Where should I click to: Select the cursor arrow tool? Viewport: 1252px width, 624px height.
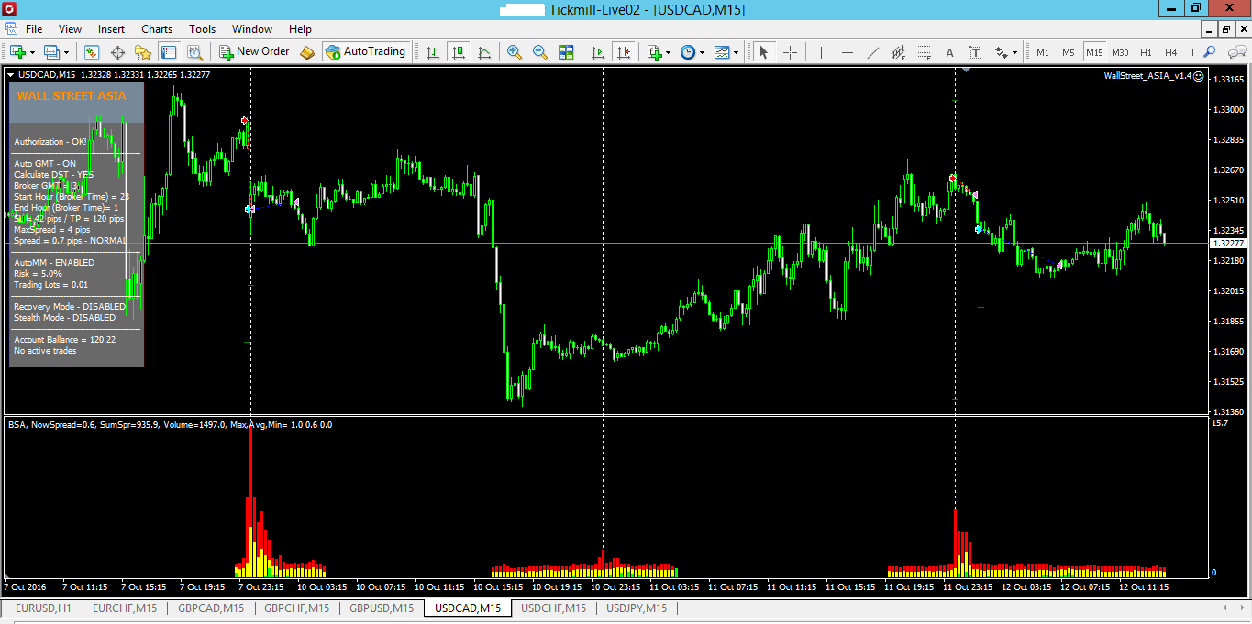click(x=763, y=52)
